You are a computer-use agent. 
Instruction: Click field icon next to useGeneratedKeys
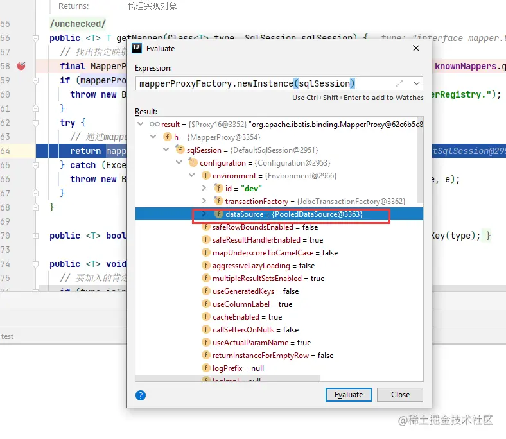205,291
